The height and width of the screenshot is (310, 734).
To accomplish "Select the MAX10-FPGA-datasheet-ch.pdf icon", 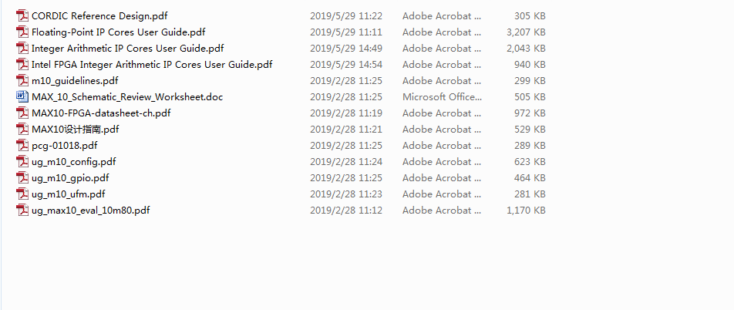I will click(x=22, y=113).
